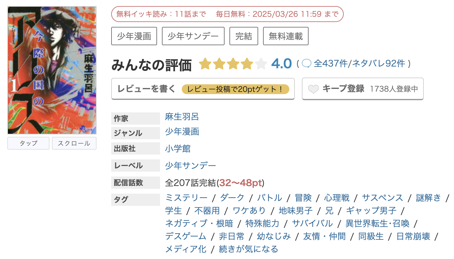
Task: View spoiler reviews via ネタバレ92件 link
Action: point(380,63)
